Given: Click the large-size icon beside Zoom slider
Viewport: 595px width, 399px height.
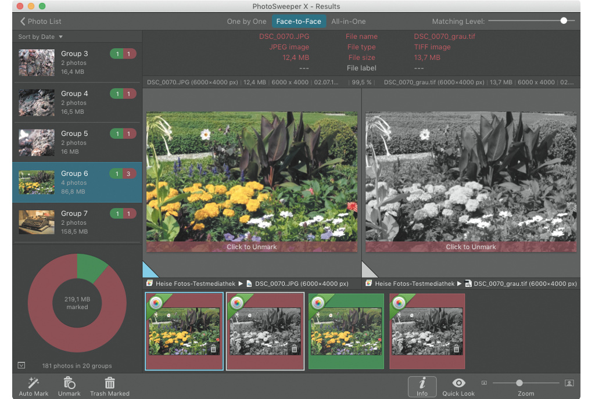Looking at the screenshot, I should [x=569, y=383].
